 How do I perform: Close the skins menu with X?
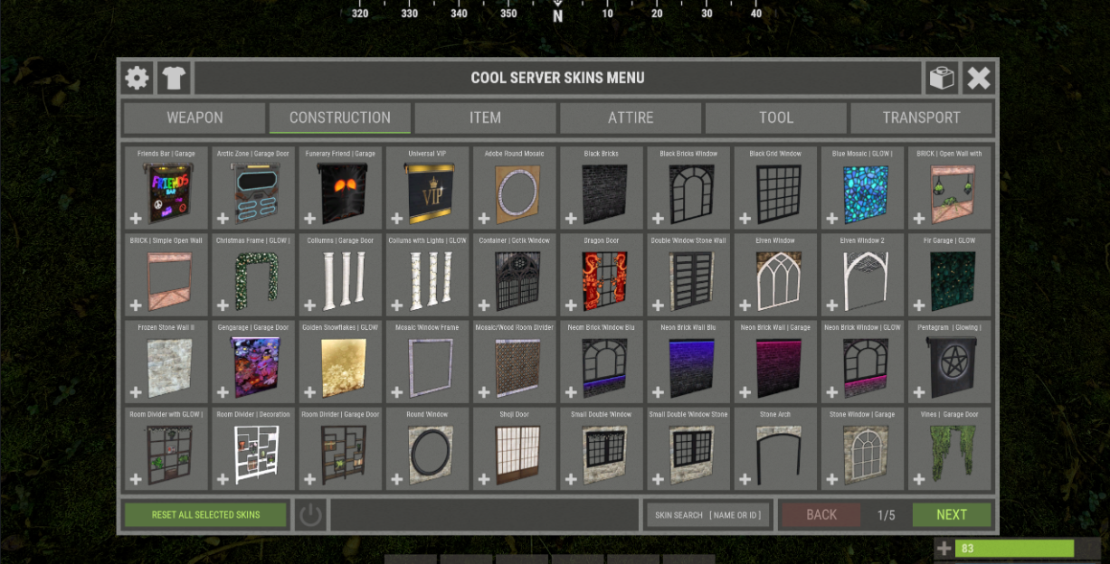point(978,79)
